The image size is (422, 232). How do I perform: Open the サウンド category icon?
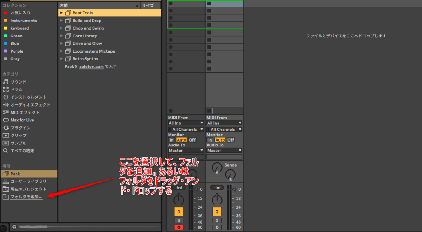click(x=6, y=81)
